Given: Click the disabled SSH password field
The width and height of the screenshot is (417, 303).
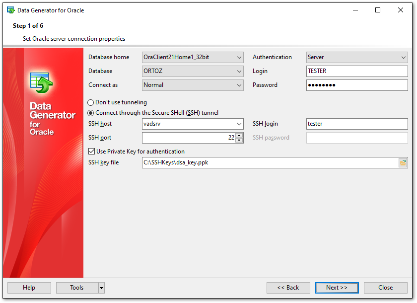Looking at the screenshot, I should (357, 138).
